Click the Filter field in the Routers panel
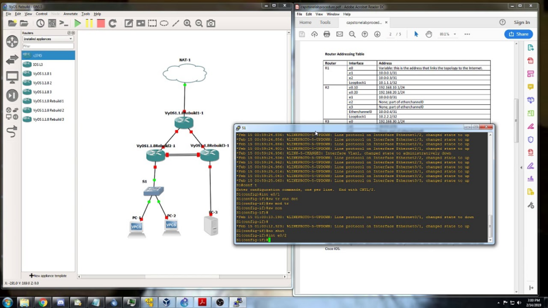Viewport: 548px width, 308px height. (x=47, y=45)
